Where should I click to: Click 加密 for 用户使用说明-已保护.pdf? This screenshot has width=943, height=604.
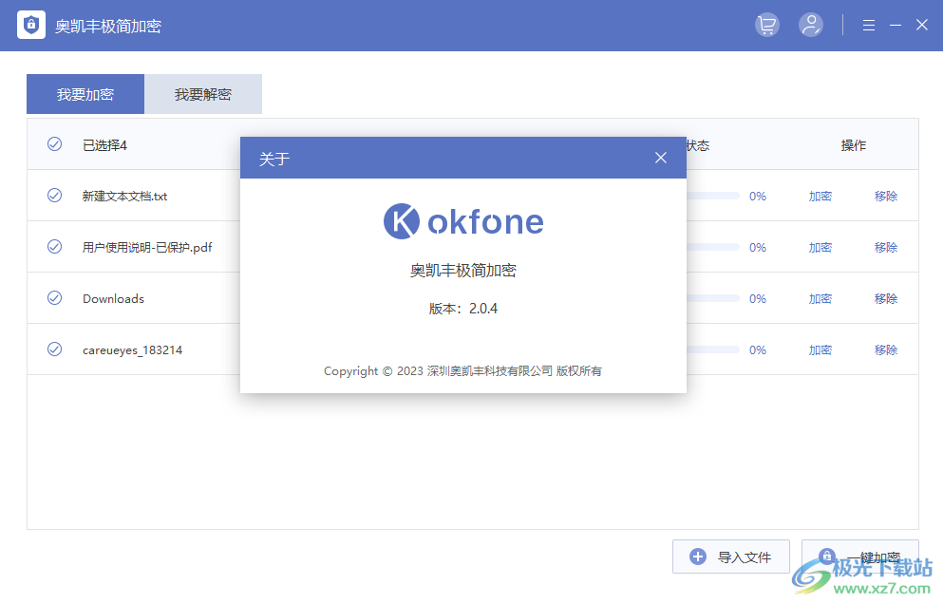point(820,247)
